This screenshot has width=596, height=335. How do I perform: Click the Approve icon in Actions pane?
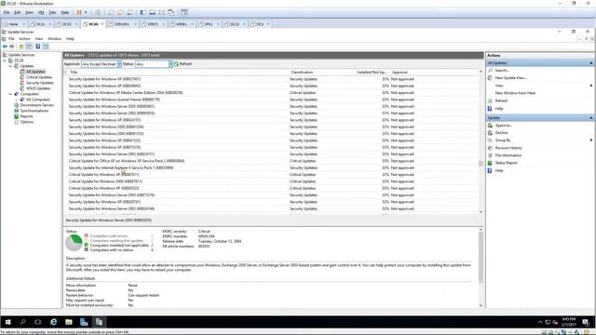490,126
